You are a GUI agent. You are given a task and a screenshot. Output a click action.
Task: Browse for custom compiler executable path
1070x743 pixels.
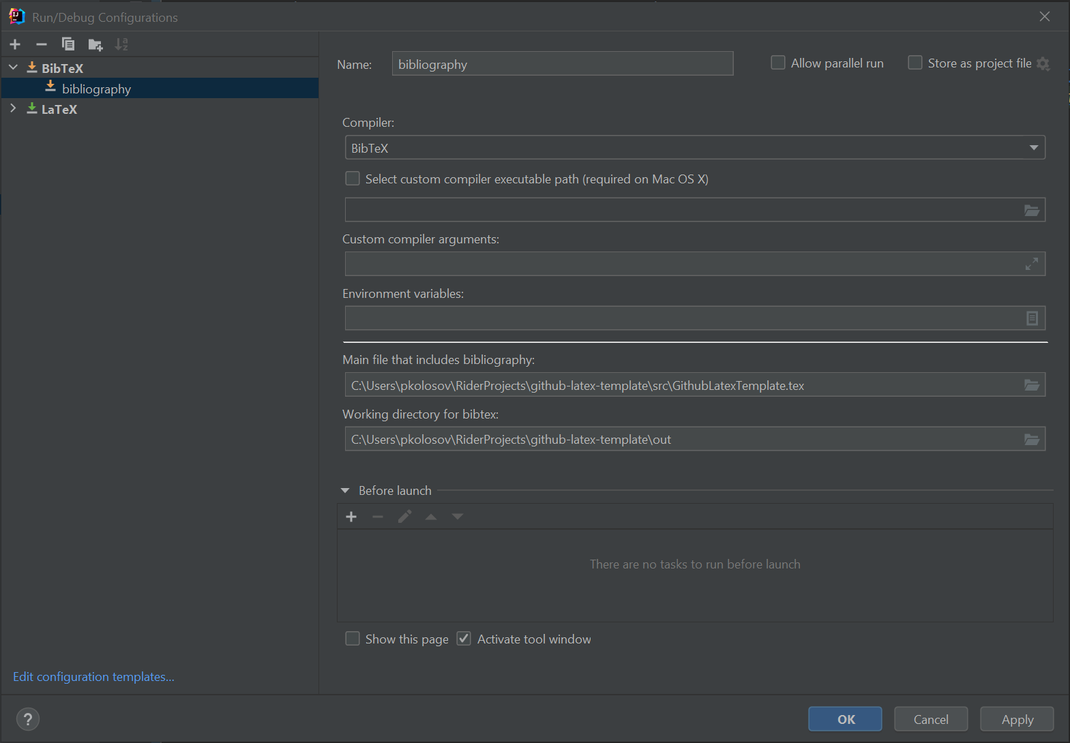(1032, 210)
